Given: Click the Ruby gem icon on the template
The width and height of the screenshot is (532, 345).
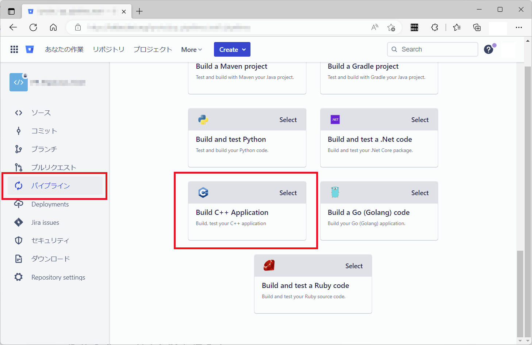Looking at the screenshot, I should coord(269,265).
